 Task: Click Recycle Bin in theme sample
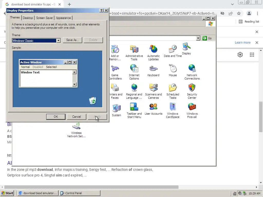(92, 101)
